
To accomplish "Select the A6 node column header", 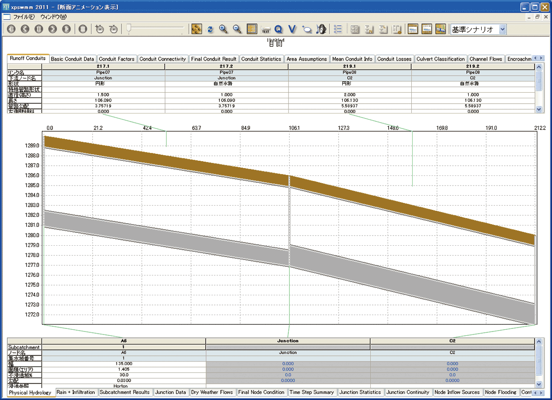I will point(124,341).
